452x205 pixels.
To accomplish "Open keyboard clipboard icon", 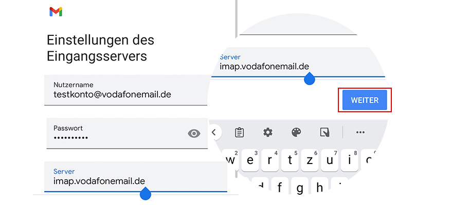I will (x=239, y=133).
